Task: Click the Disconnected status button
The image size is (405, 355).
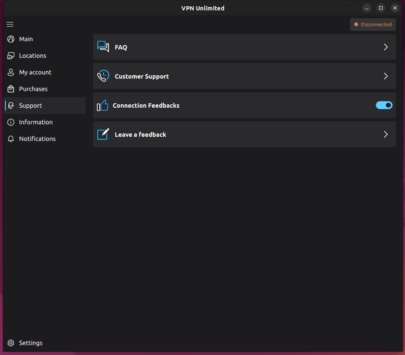Action: pos(373,25)
